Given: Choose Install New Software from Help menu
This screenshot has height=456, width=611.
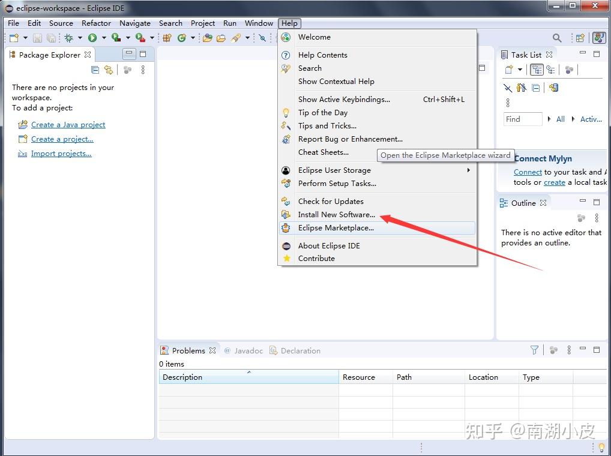Looking at the screenshot, I should 377,215.
